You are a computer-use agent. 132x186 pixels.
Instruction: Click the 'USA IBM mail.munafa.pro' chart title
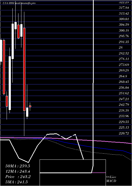click(x=19, y=3)
